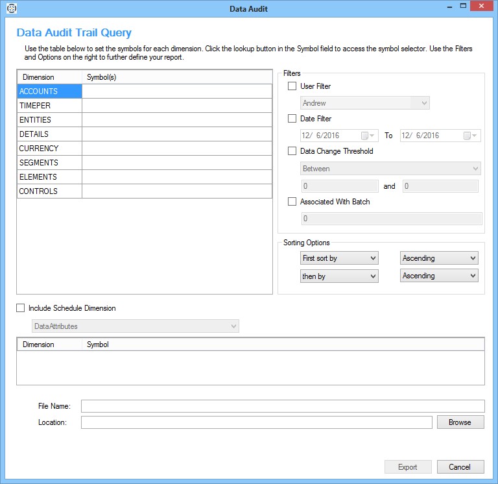
Task: Check the Data Change Threshold option
Action: click(x=292, y=151)
